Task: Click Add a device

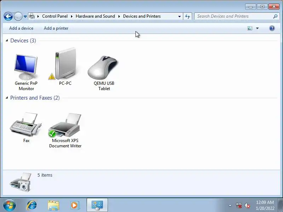Action: point(21,28)
